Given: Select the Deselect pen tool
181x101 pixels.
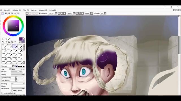Looking at the screenshot, I should click(15, 58).
